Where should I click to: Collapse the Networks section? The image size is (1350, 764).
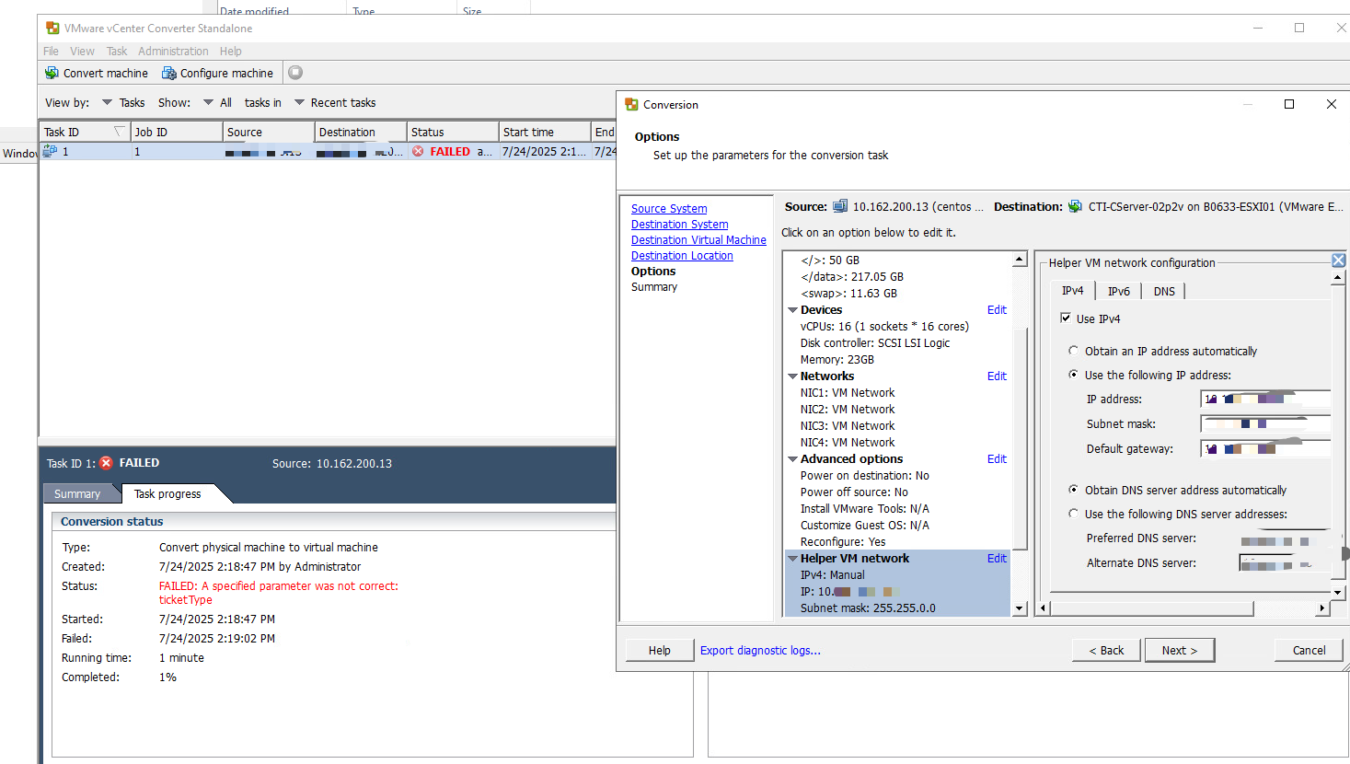[793, 376]
